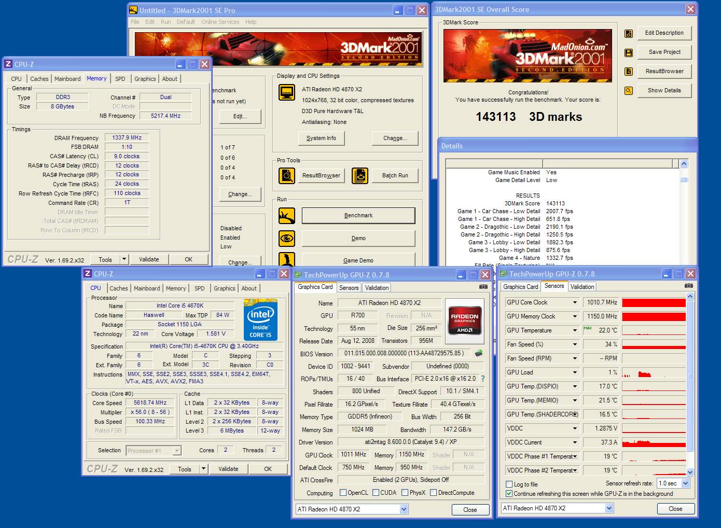Viewport: 721px width, 528px height.
Task: Click Validate in CPU-Z Memory window
Action: coord(149,259)
